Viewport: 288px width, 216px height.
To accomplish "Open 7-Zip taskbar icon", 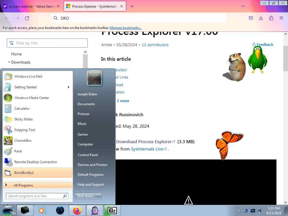I will coord(112,210).
